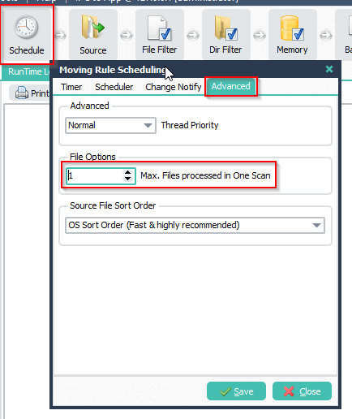Switch to the Timer tab
Viewport: 352px width, 419px height.
(71, 87)
